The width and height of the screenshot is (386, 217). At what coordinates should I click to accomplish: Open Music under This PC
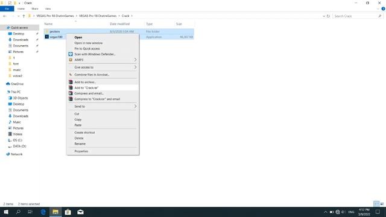tap(17, 122)
